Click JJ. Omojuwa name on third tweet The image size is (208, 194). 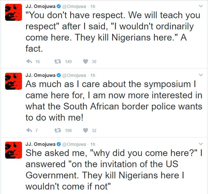pyautogui.click(x=40, y=145)
